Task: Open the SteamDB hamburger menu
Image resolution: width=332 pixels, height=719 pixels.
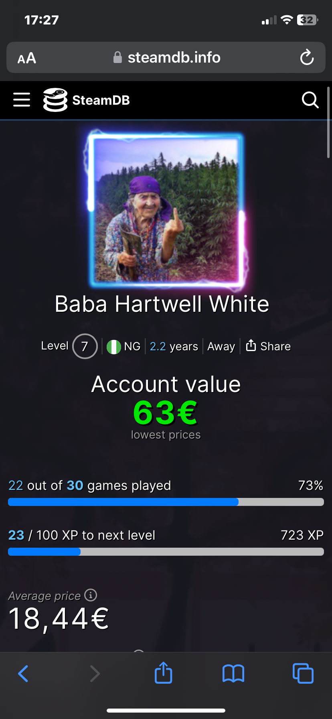Action: click(22, 100)
